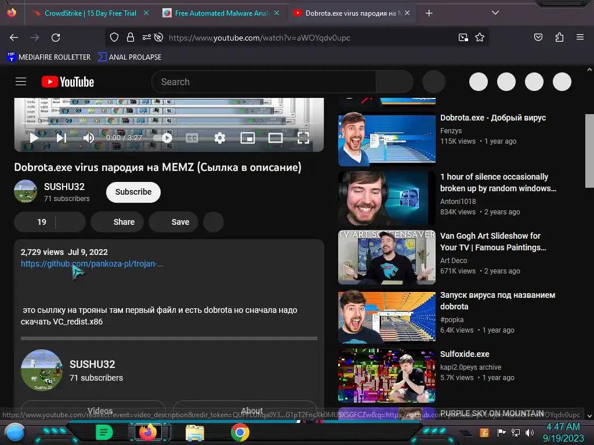Click the large SUSHU32 channel name in description
The width and height of the screenshot is (594, 445).
click(x=92, y=364)
